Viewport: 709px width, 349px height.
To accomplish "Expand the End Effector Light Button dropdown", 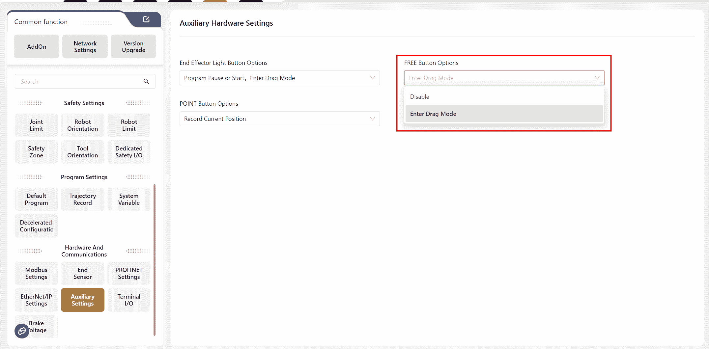I will pos(372,78).
